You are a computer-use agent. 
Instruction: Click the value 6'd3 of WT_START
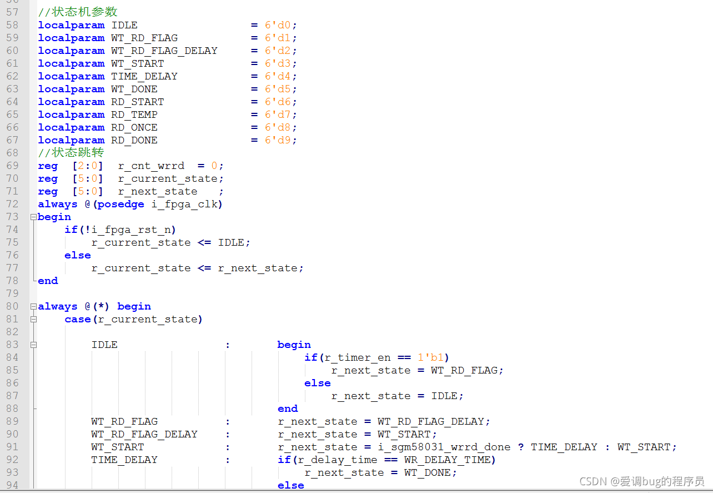click(x=278, y=63)
